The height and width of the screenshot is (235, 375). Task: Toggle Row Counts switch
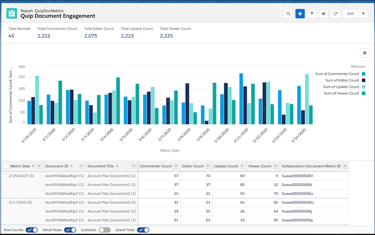click(32, 230)
